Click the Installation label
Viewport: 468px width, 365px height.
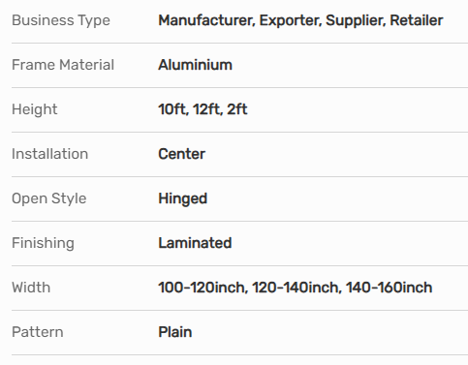point(49,154)
